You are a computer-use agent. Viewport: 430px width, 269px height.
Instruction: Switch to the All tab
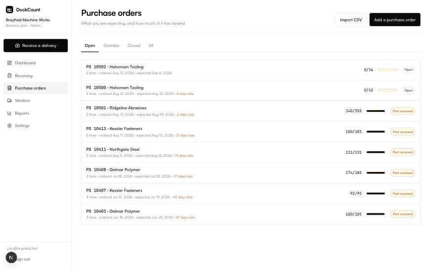pos(151,45)
